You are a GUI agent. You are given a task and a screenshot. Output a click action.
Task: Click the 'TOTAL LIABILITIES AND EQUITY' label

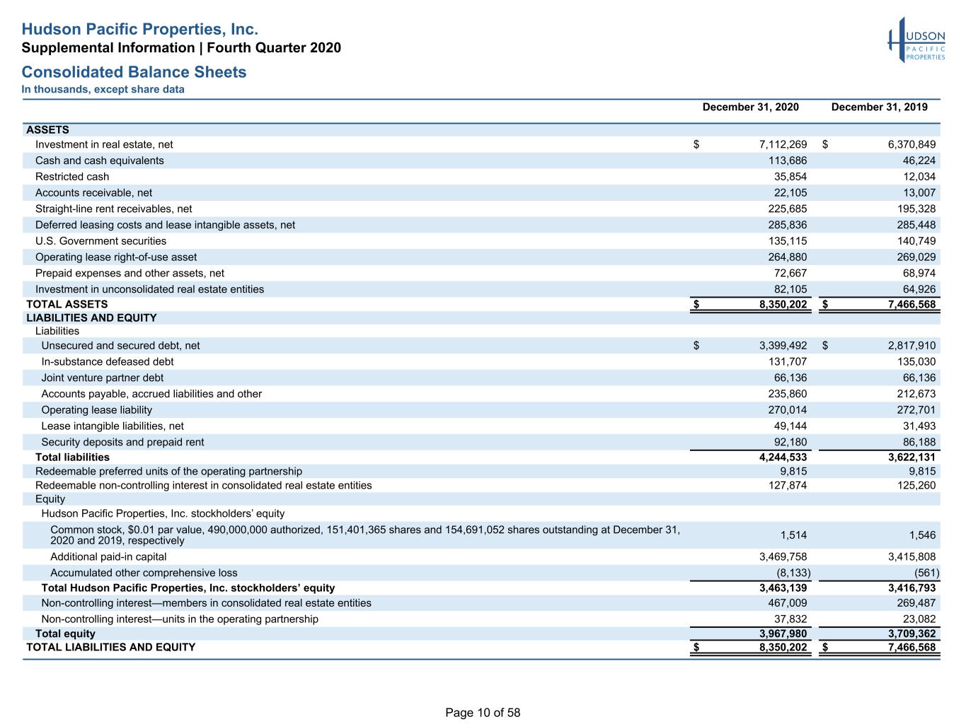[111, 648]
